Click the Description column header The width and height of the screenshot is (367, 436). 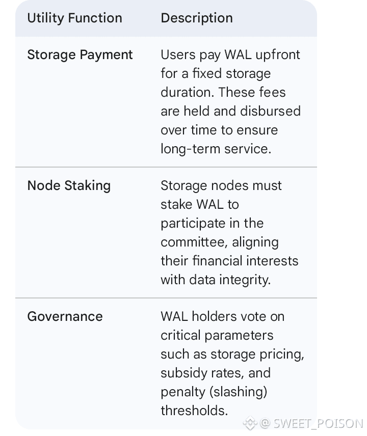click(x=197, y=18)
